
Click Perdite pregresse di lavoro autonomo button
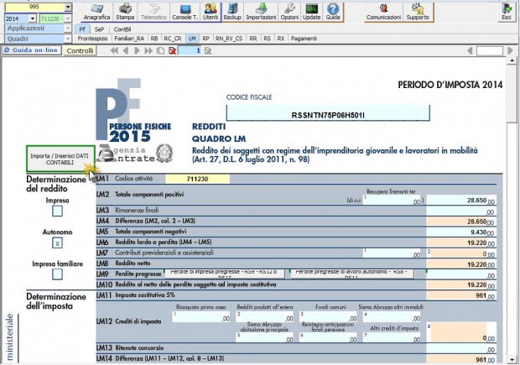tap(352, 273)
